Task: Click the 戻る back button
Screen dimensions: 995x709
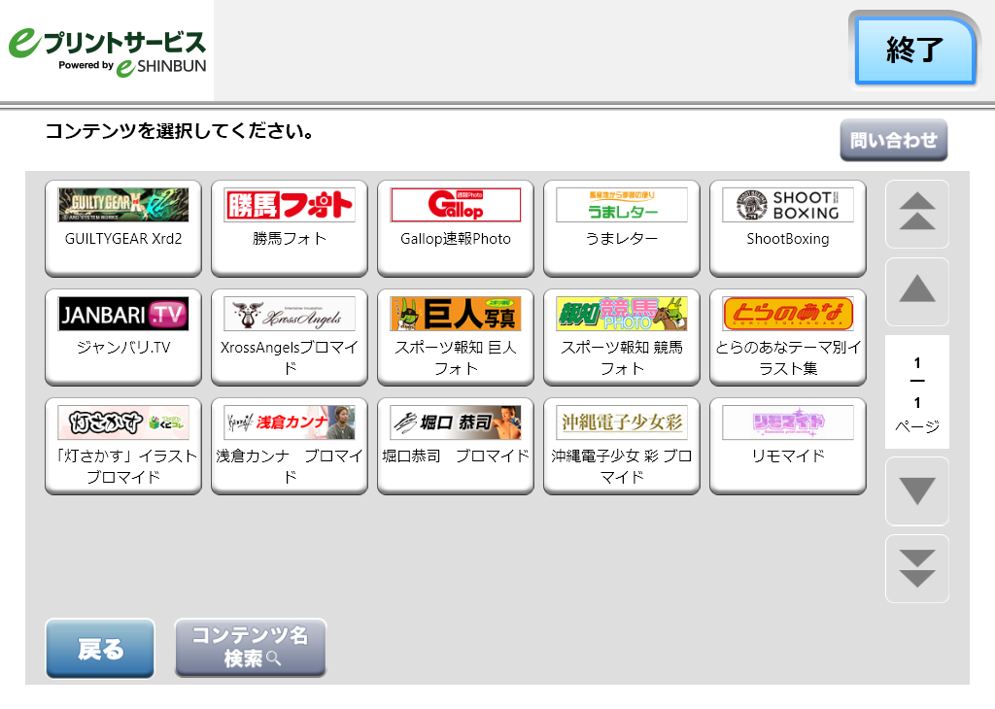Action: point(100,648)
